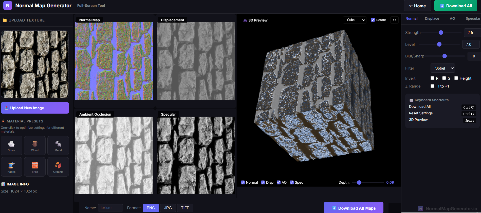The width and height of the screenshot is (481, 213).
Task: Toggle Invert G channel checkbox
Action: 444,78
